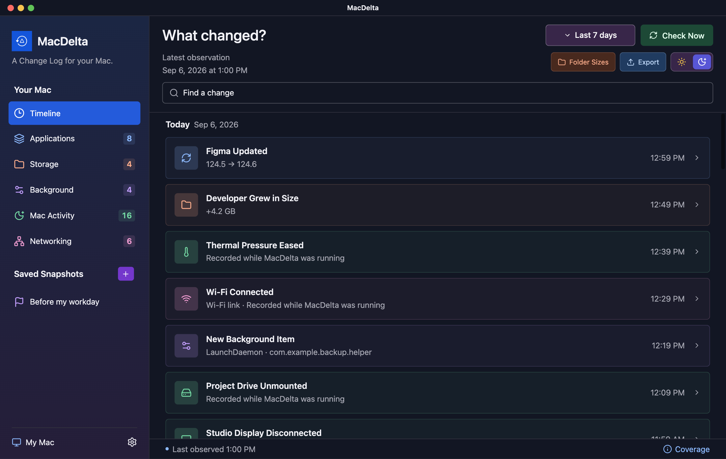This screenshot has width=726, height=459.
Task: Click the My Mac computer icon
Action: 16,442
